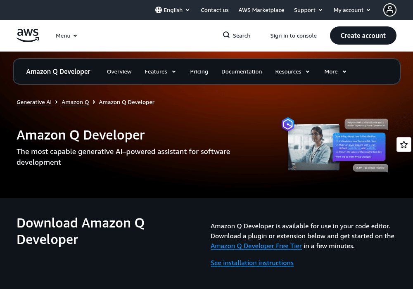Click the star bookmark icon
Screen dimensions: 413x289
tap(404, 144)
